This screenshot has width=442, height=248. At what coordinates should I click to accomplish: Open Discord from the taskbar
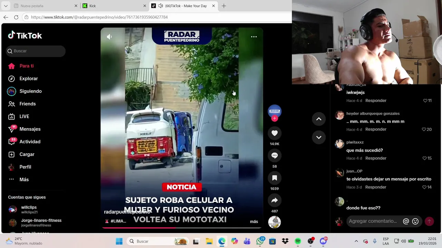tap(323, 241)
